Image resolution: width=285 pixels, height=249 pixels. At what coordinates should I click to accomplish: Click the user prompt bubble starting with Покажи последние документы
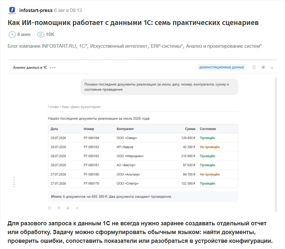(x=159, y=87)
